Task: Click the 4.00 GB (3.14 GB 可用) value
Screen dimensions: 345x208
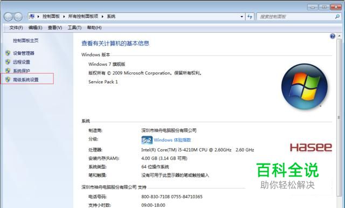Action: click(164, 158)
